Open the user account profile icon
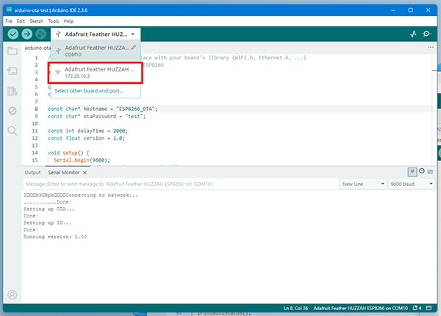This screenshot has height=316, width=441. pos(12,295)
